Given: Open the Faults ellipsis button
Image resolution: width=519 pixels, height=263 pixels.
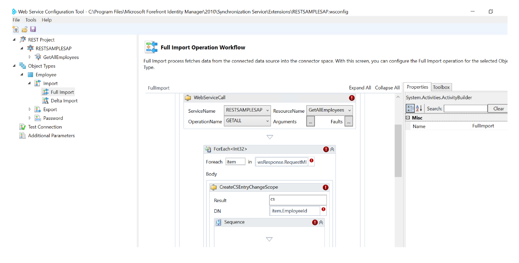Looking at the screenshot, I should coord(349,121).
